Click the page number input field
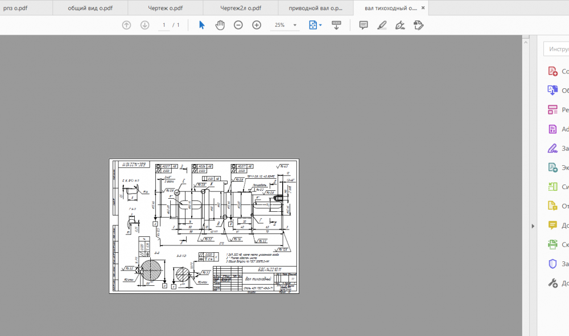The width and height of the screenshot is (569, 336). click(x=164, y=25)
